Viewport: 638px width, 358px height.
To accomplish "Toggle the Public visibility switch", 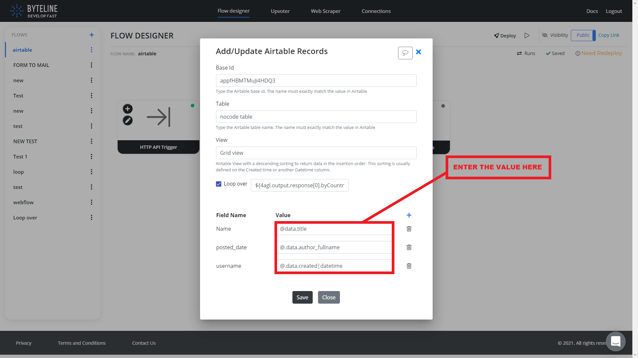I will pyautogui.click(x=583, y=35).
